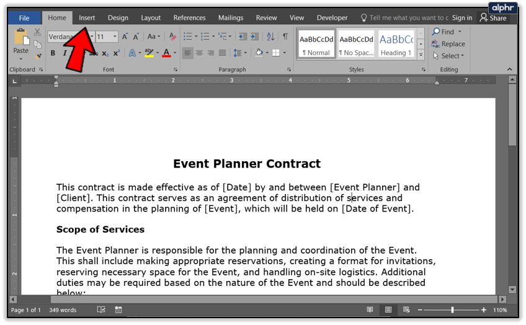Click the macro recording status bar icon

tap(118, 309)
